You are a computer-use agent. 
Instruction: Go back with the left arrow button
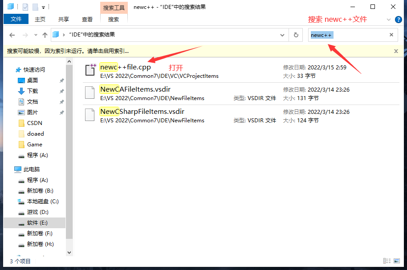[x=12, y=35]
